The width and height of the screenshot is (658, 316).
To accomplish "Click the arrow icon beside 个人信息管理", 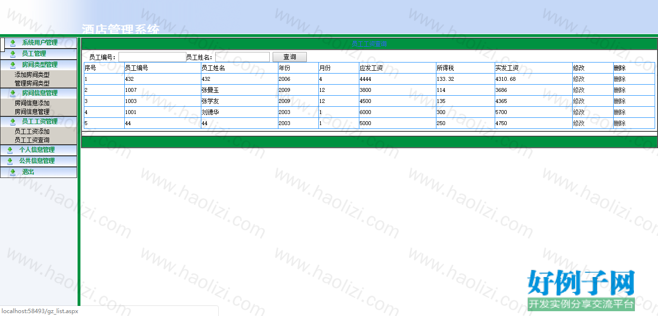I will click(x=10, y=150).
